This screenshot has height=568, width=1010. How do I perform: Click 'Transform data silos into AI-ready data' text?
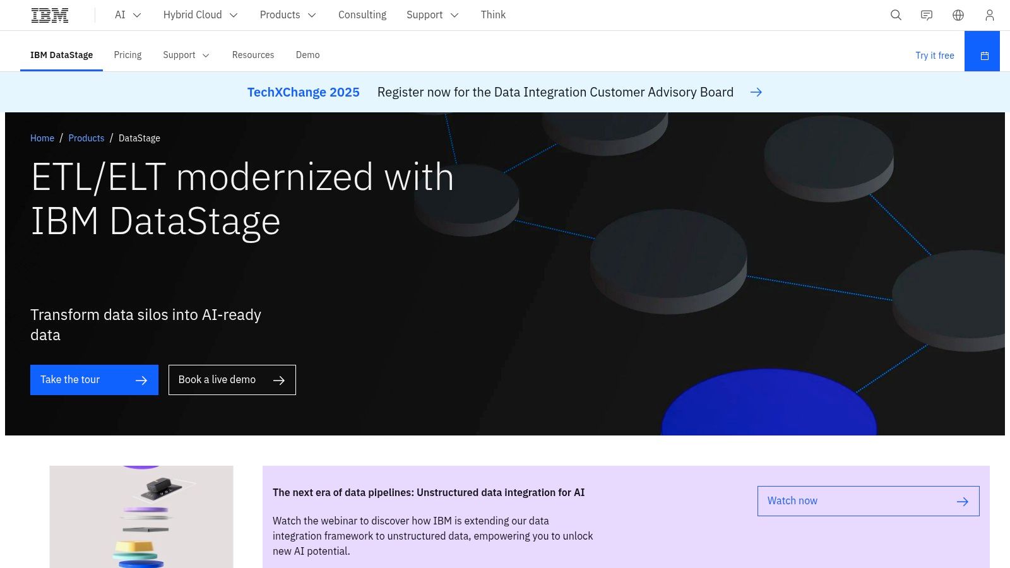146,324
